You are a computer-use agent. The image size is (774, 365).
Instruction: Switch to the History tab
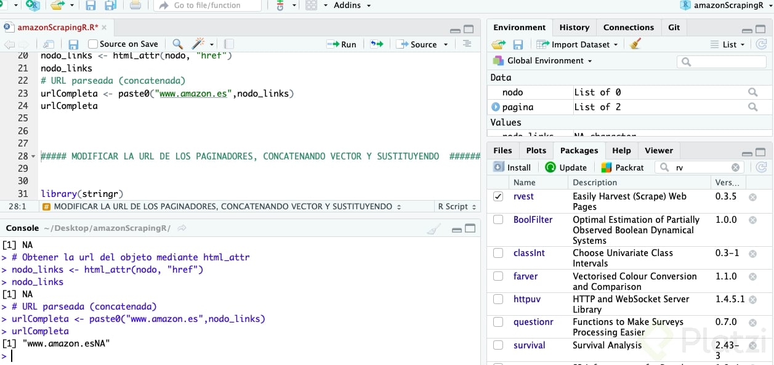tap(574, 28)
